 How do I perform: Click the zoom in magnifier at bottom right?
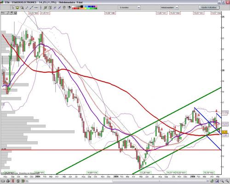(x=227, y=181)
